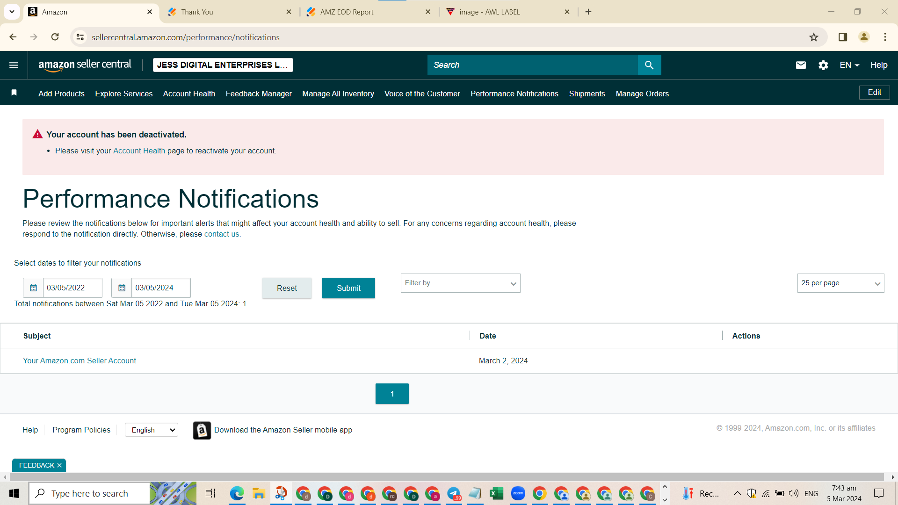Expand the Filter by dropdown
Screen dimensions: 898x505
460,283
